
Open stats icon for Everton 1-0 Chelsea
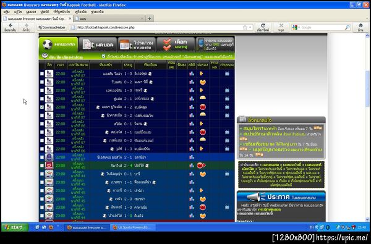pos(192,90)
